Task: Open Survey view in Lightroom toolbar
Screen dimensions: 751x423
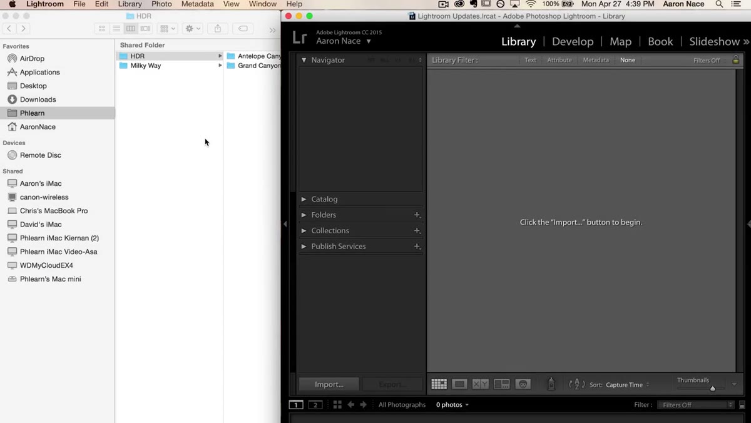Action: tap(501, 384)
